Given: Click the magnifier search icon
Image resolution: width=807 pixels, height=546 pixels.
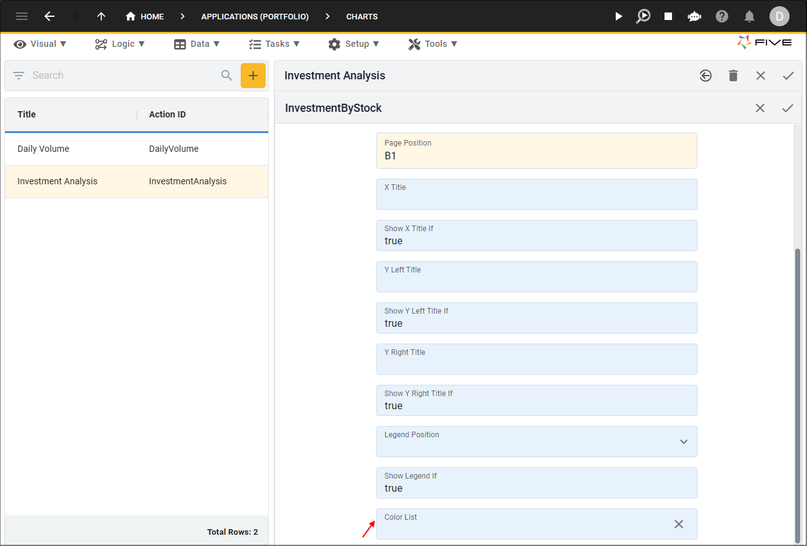Looking at the screenshot, I should 226,75.
